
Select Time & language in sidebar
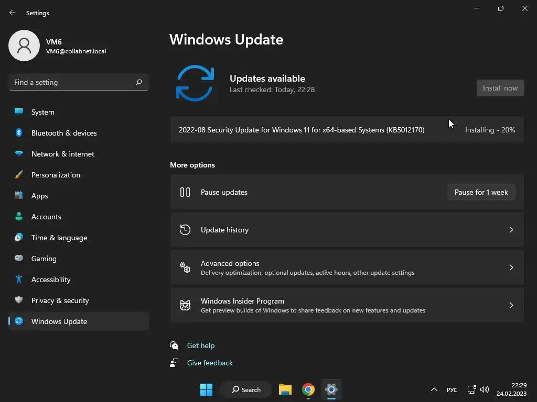[x=79, y=238]
